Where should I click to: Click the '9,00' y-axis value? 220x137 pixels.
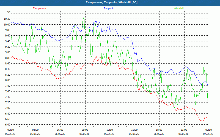pyautogui.click(x=8, y=52)
